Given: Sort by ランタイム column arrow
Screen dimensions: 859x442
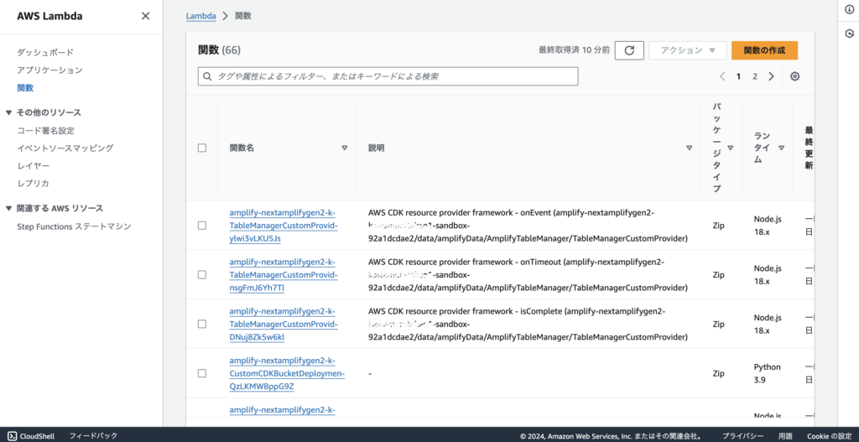Looking at the screenshot, I should click(781, 148).
